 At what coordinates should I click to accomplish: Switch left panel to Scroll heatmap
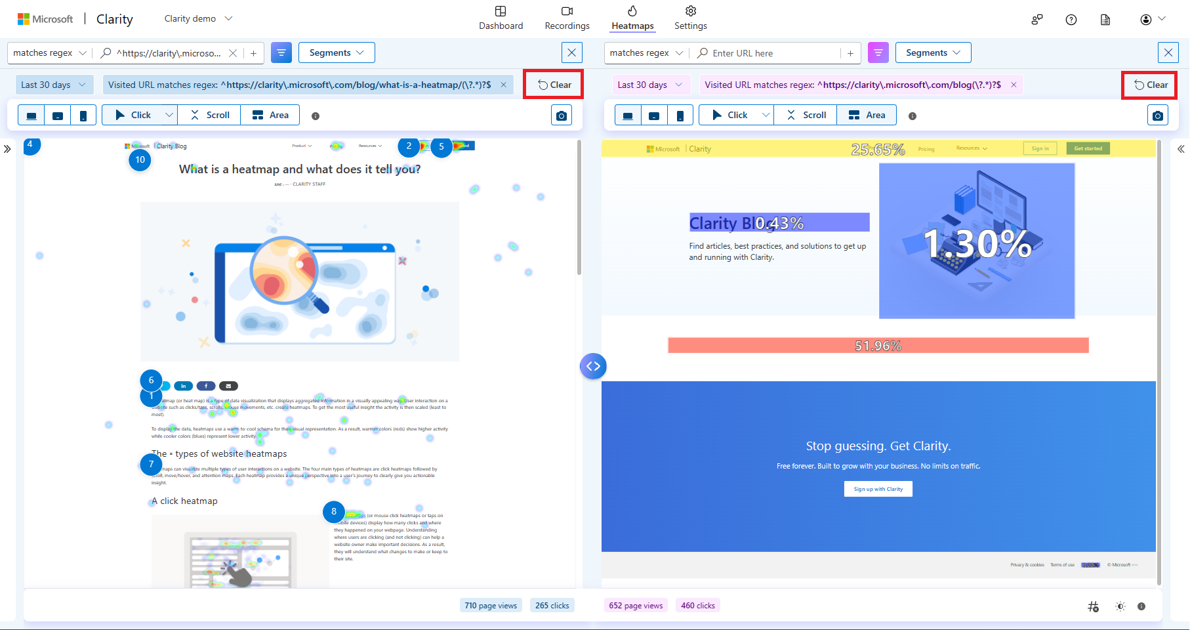click(209, 115)
